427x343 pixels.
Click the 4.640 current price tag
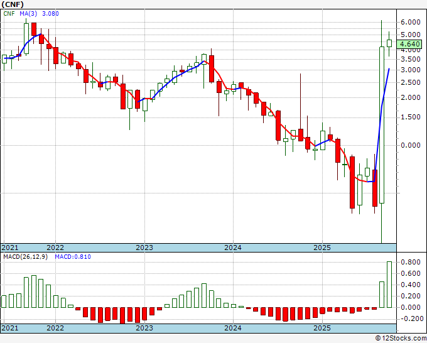click(409, 44)
